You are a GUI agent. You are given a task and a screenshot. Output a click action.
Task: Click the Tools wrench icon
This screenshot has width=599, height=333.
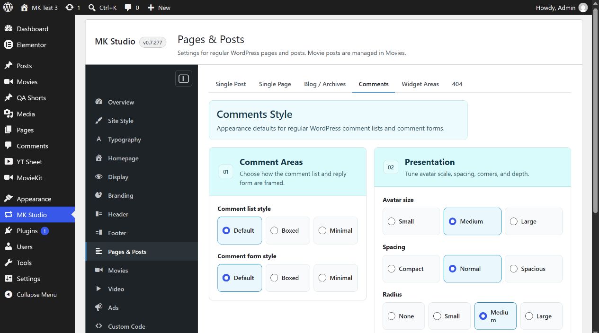[x=8, y=263]
